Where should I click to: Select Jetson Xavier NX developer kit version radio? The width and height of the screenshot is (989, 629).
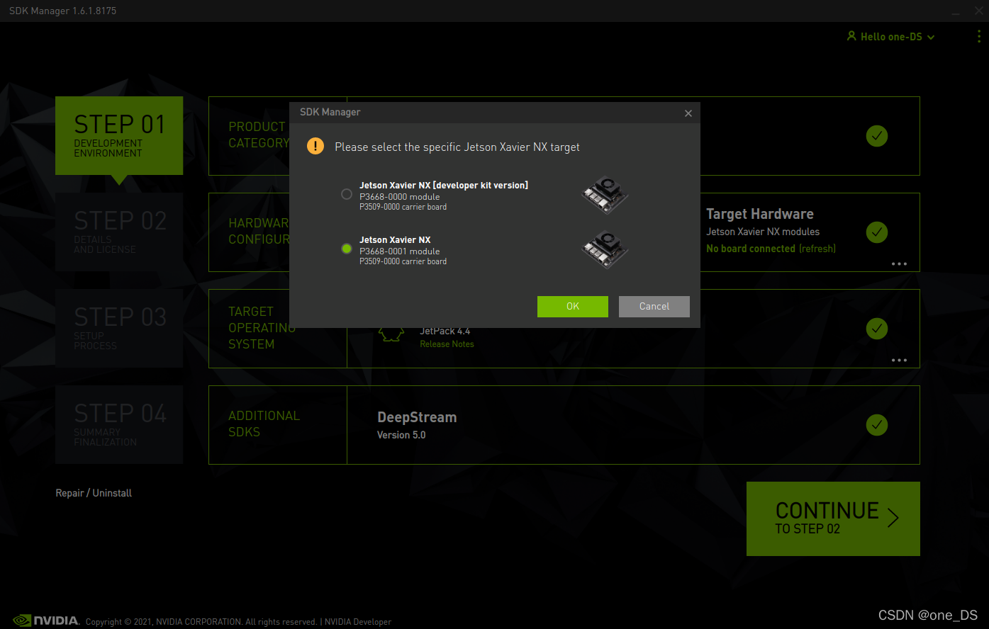pos(347,194)
